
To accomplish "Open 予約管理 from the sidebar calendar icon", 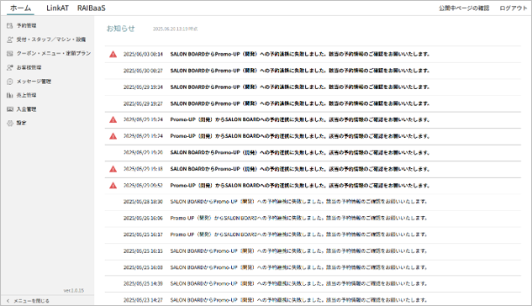I will (10, 26).
